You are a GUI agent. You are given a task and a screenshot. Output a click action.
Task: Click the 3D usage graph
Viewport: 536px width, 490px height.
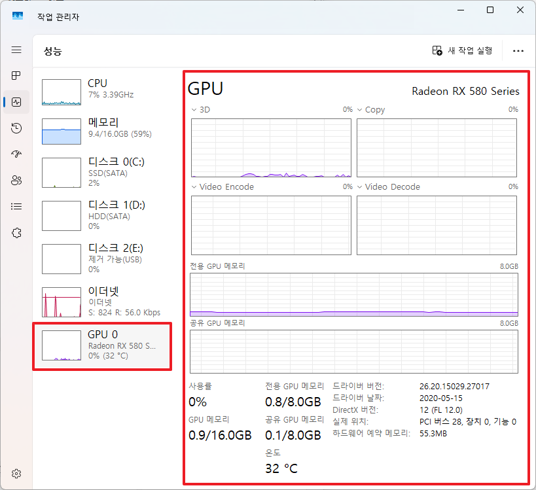click(271, 148)
